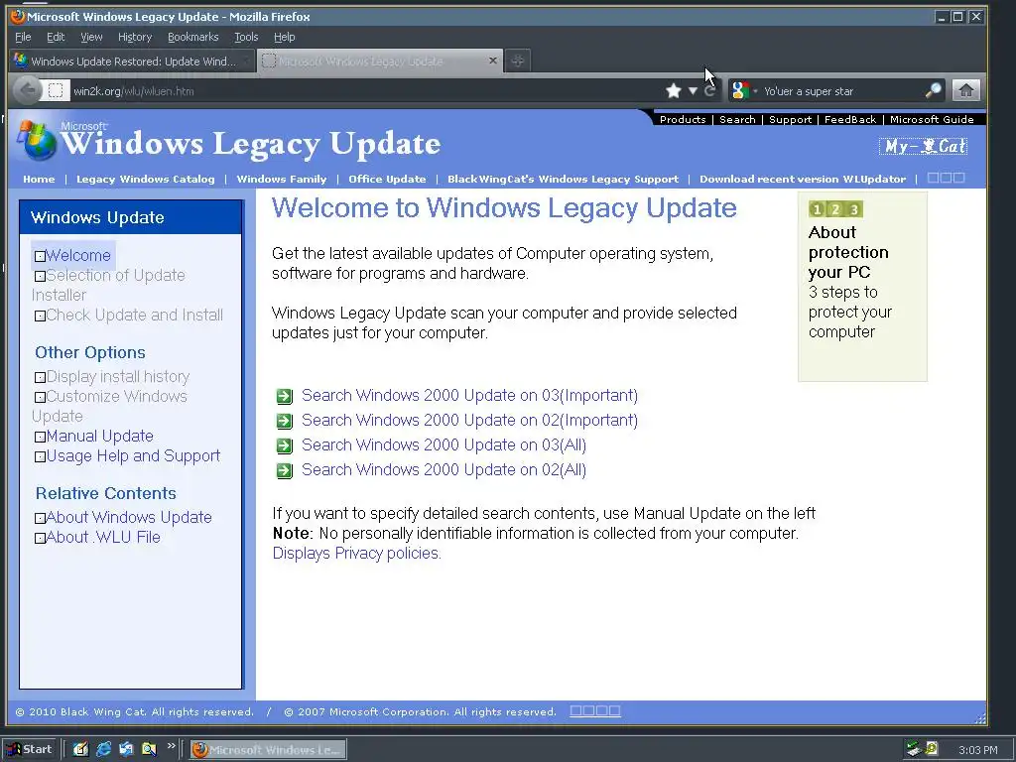Select the Microsoft Windows Legacy Update tab

(380, 61)
